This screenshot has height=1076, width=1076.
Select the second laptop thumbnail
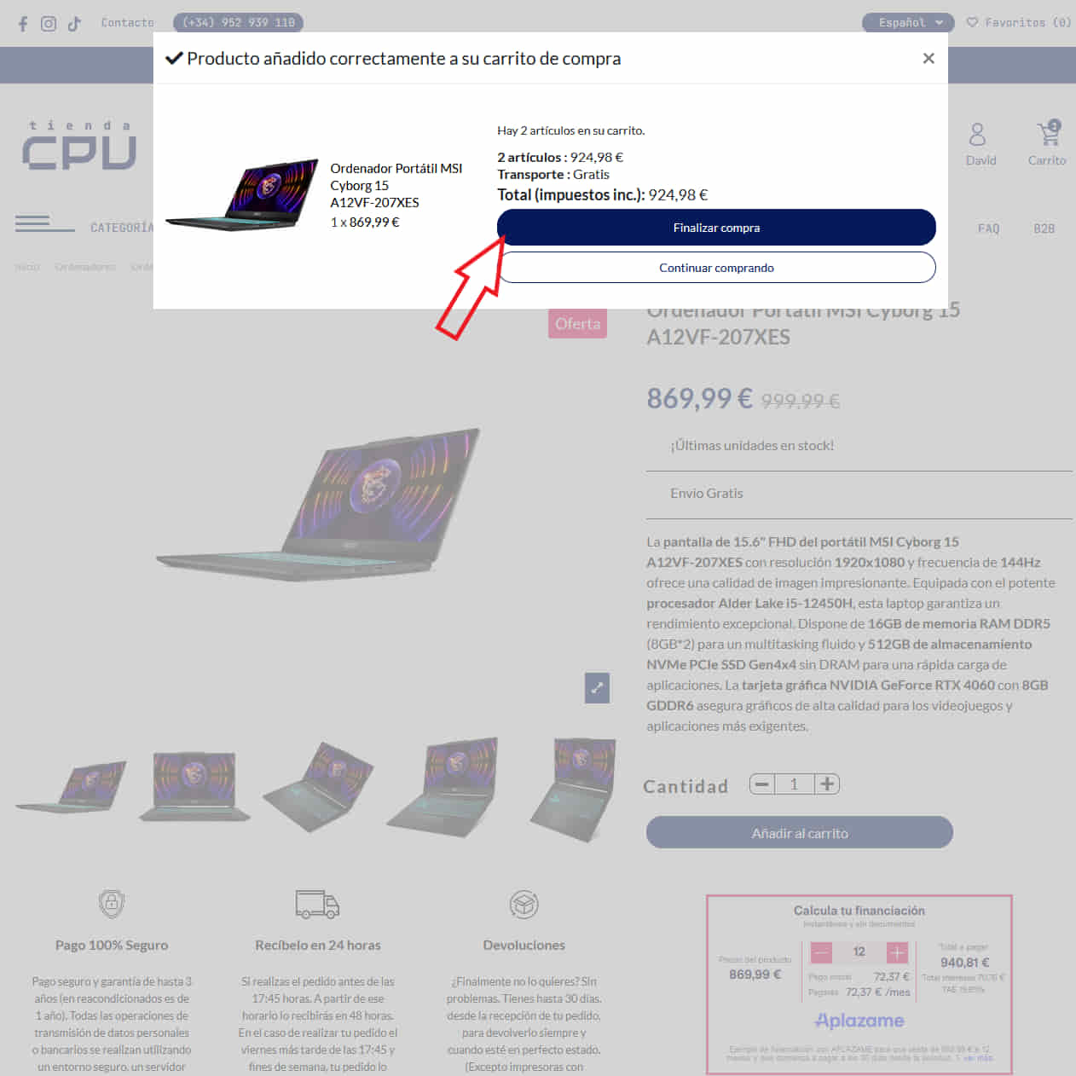194,786
